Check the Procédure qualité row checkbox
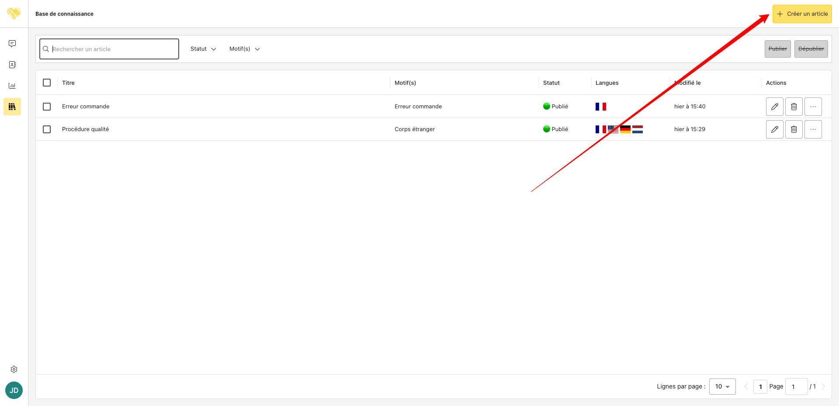 pyautogui.click(x=47, y=129)
